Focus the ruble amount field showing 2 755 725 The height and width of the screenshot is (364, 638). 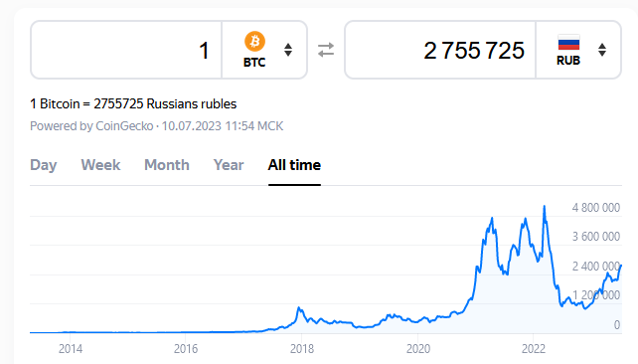(x=440, y=50)
